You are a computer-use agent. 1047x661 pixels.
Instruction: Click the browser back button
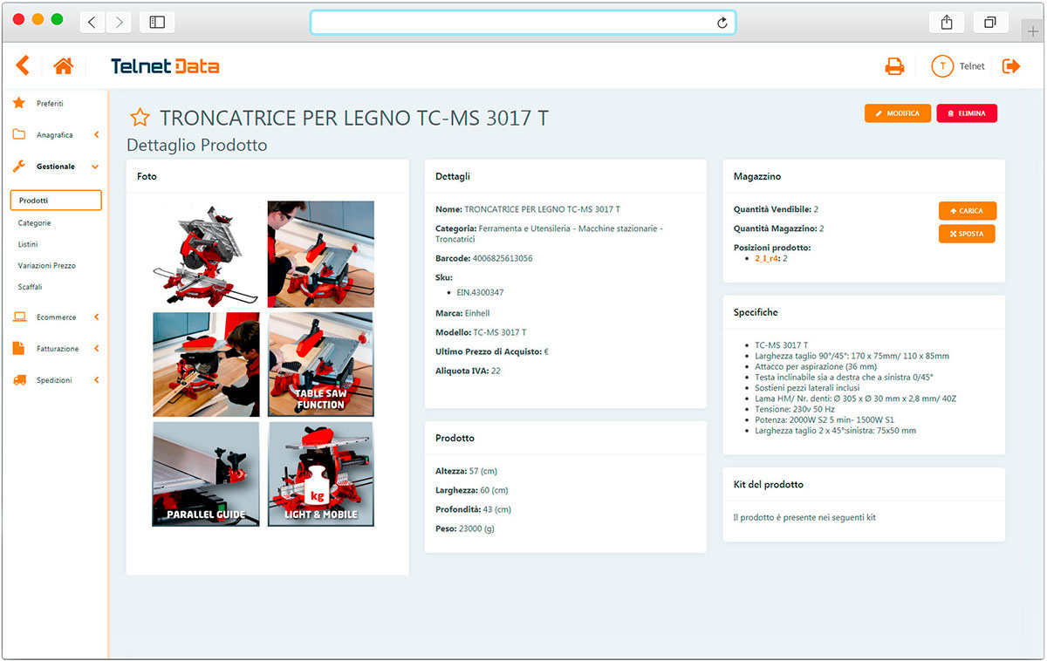(92, 23)
